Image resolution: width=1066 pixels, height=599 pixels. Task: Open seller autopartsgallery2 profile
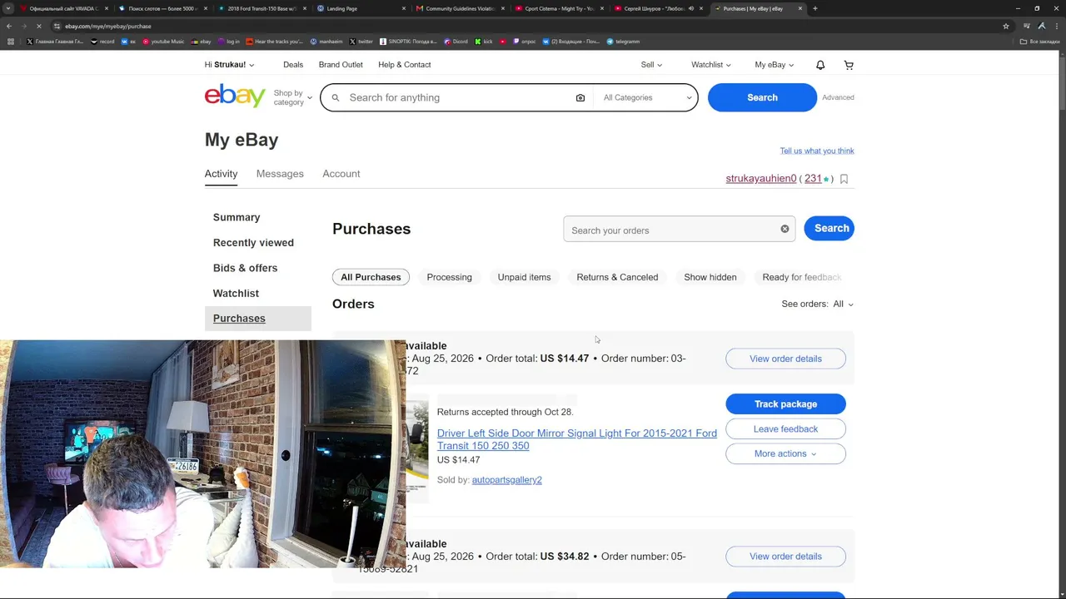(x=506, y=480)
